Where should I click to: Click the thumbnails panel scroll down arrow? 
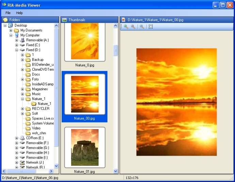pos(115,171)
